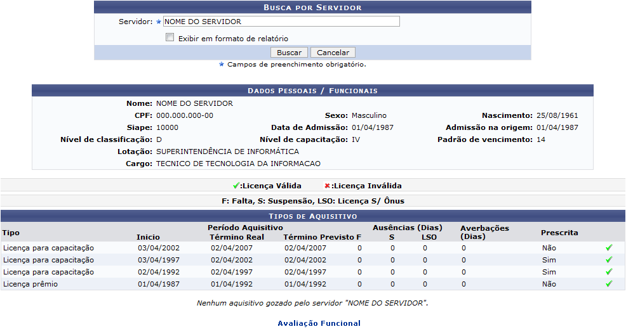
Task: Click green checkmark for the 03/04/2002 license row
Action: pyautogui.click(x=609, y=248)
